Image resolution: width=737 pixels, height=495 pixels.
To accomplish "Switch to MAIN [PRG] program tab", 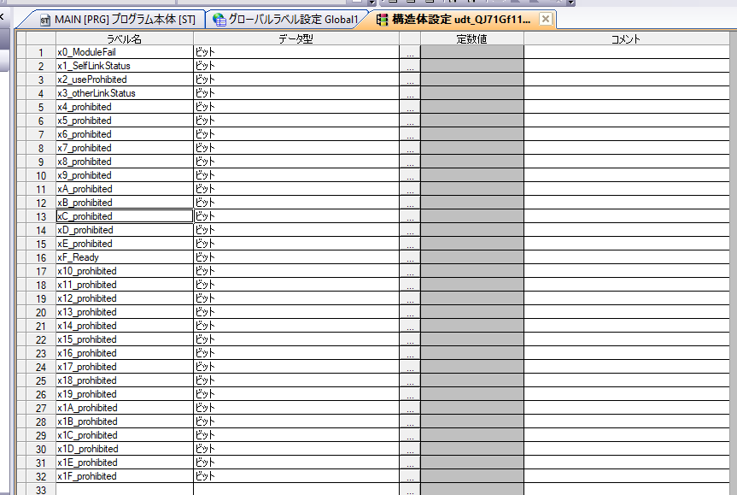I will click(x=118, y=20).
